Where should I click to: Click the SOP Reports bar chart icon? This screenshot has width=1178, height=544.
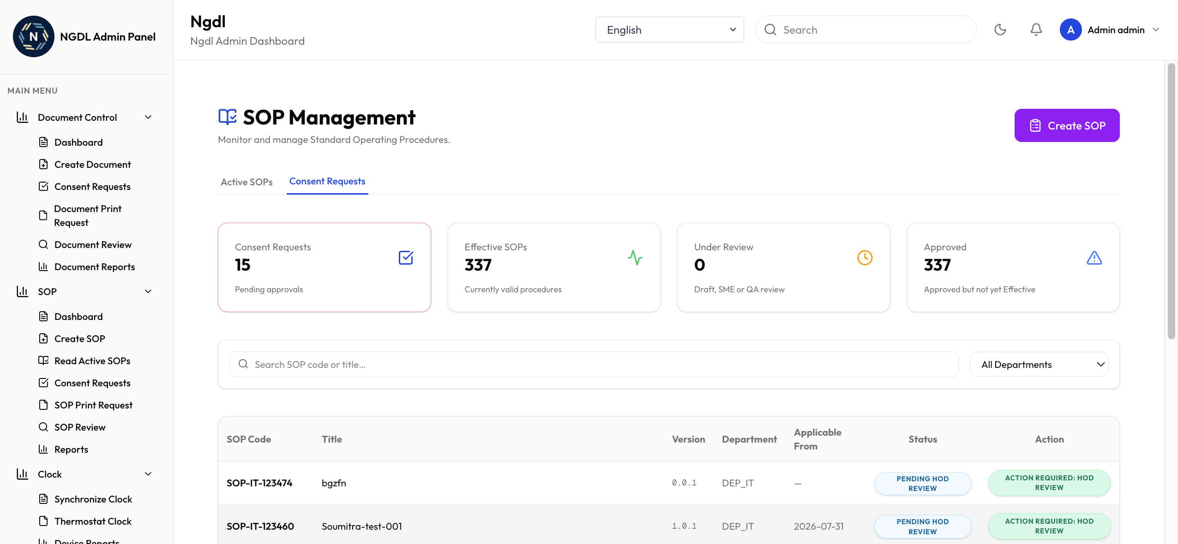(43, 449)
